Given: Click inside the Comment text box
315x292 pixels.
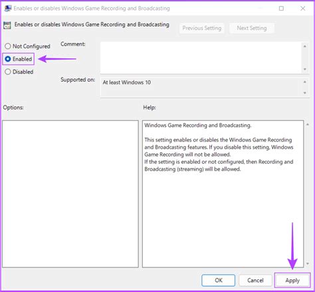Looking at the screenshot, I should 201,58.
